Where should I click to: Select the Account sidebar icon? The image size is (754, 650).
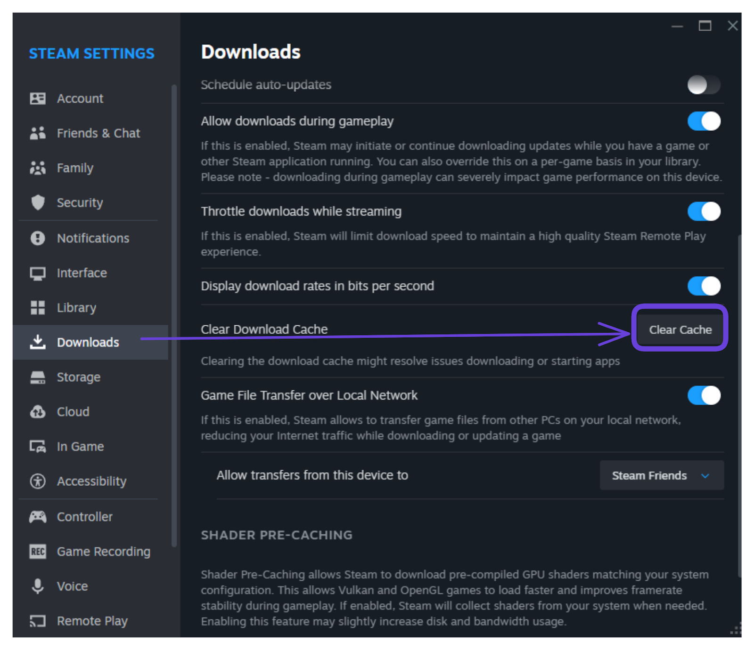click(x=38, y=98)
